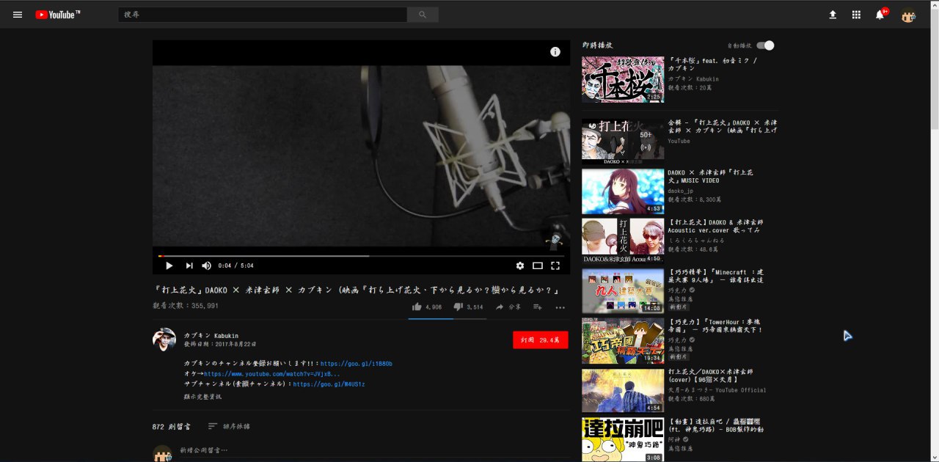The height and width of the screenshot is (462, 939).
Task: Like the video with thumbs up
Action: (x=417, y=307)
